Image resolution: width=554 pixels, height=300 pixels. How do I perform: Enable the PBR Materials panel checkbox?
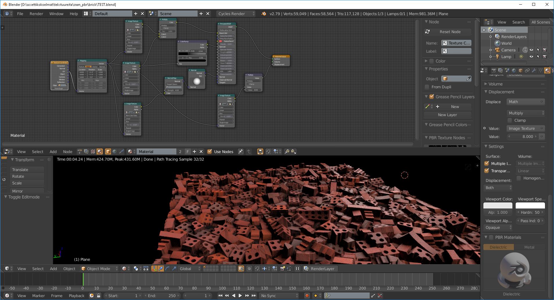click(491, 237)
